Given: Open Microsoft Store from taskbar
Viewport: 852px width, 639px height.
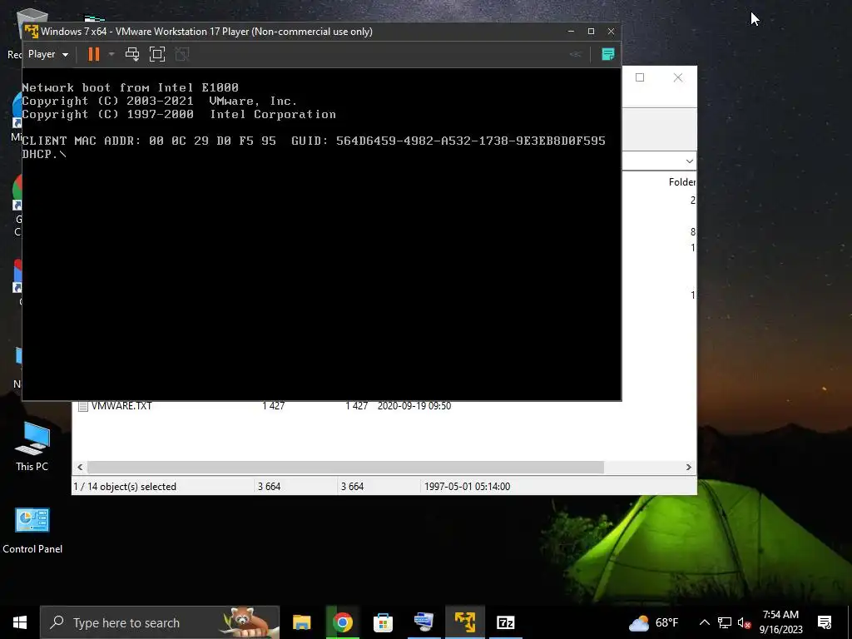Looking at the screenshot, I should pyautogui.click(x=383, y=622).
